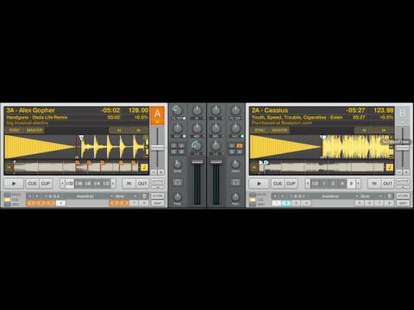
Task: Toggle the FILTER on-light for channel A
Action: [184, 118]
